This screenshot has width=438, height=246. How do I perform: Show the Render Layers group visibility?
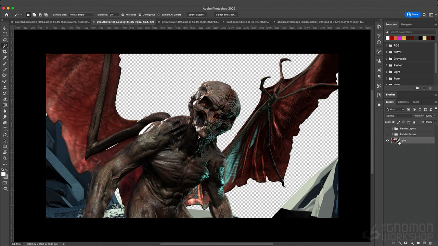click(387, 128)
